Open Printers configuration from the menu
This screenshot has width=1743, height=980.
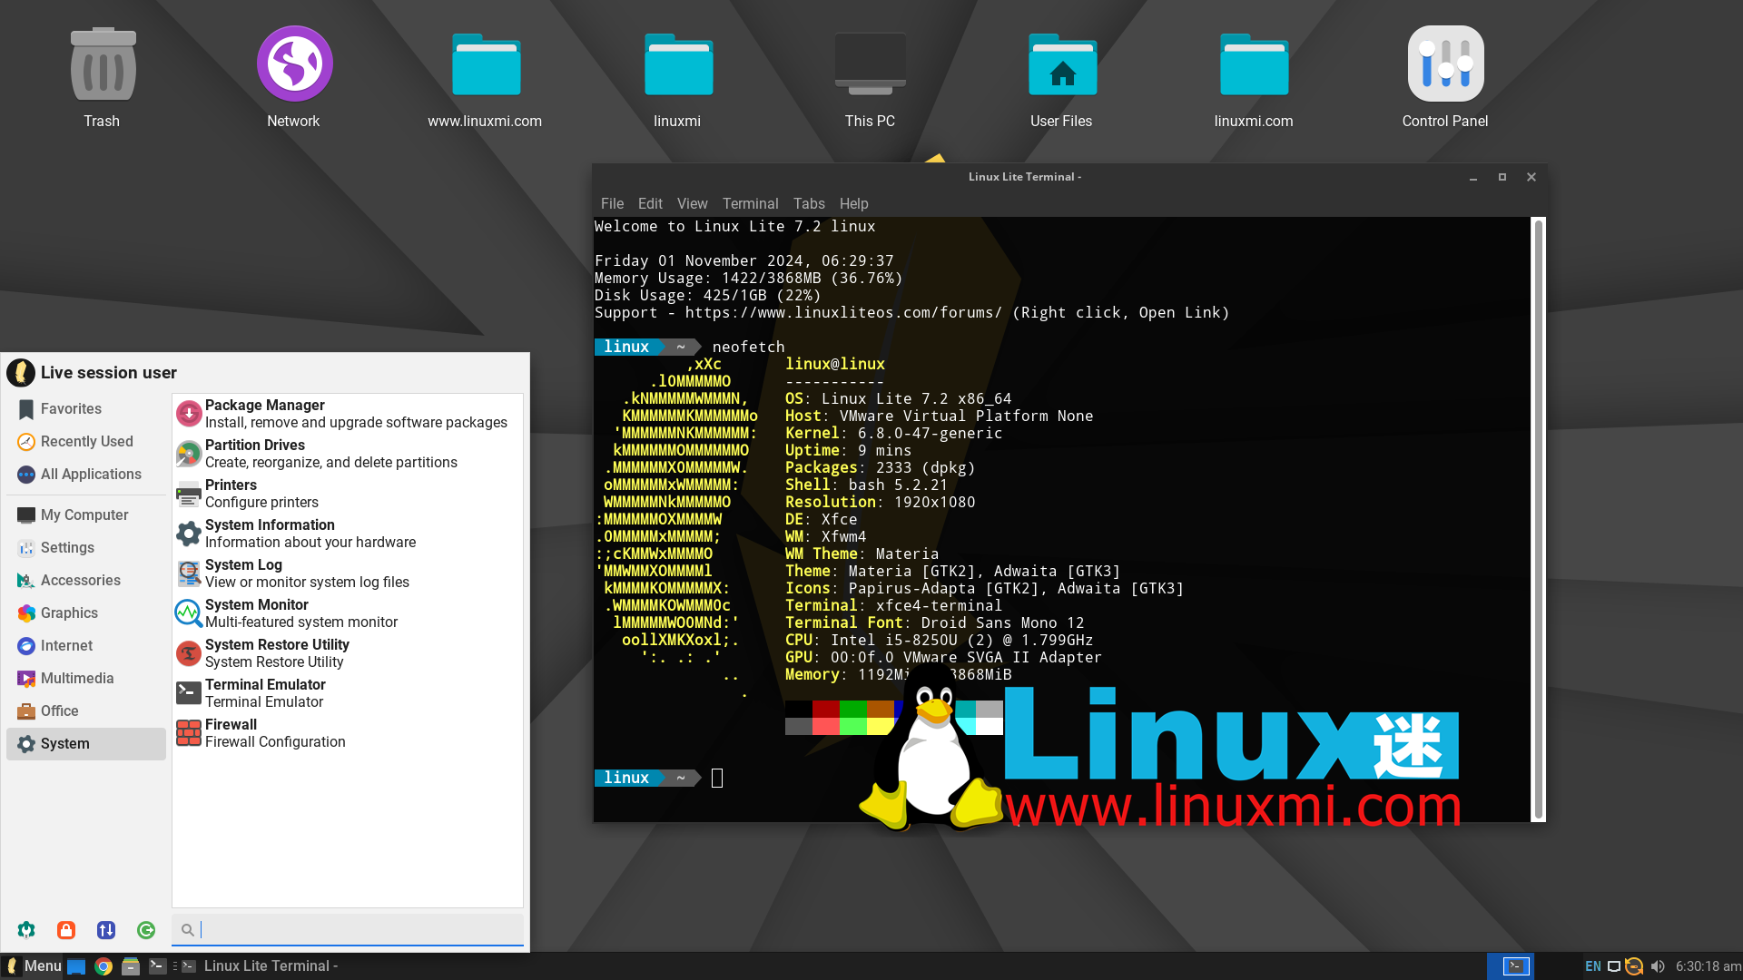[x=347, y=494]
